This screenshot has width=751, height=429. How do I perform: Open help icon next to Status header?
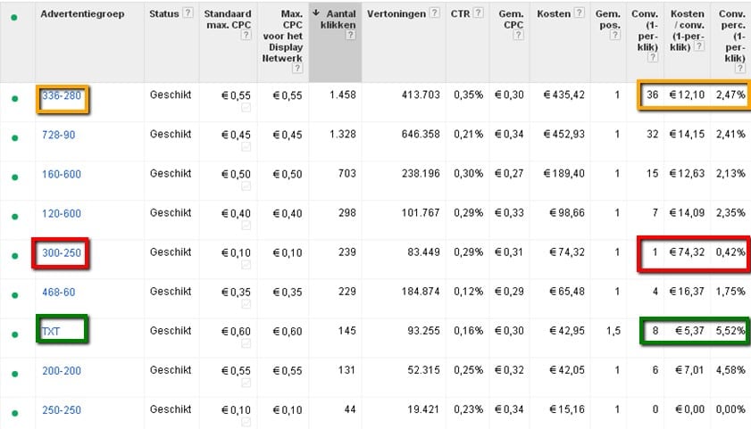pyautogui.click(x=188, y=12)
